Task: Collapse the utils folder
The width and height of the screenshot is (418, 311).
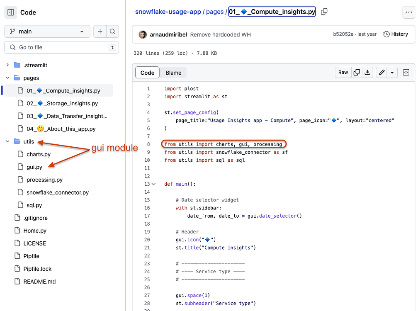Action: point(7,141)
